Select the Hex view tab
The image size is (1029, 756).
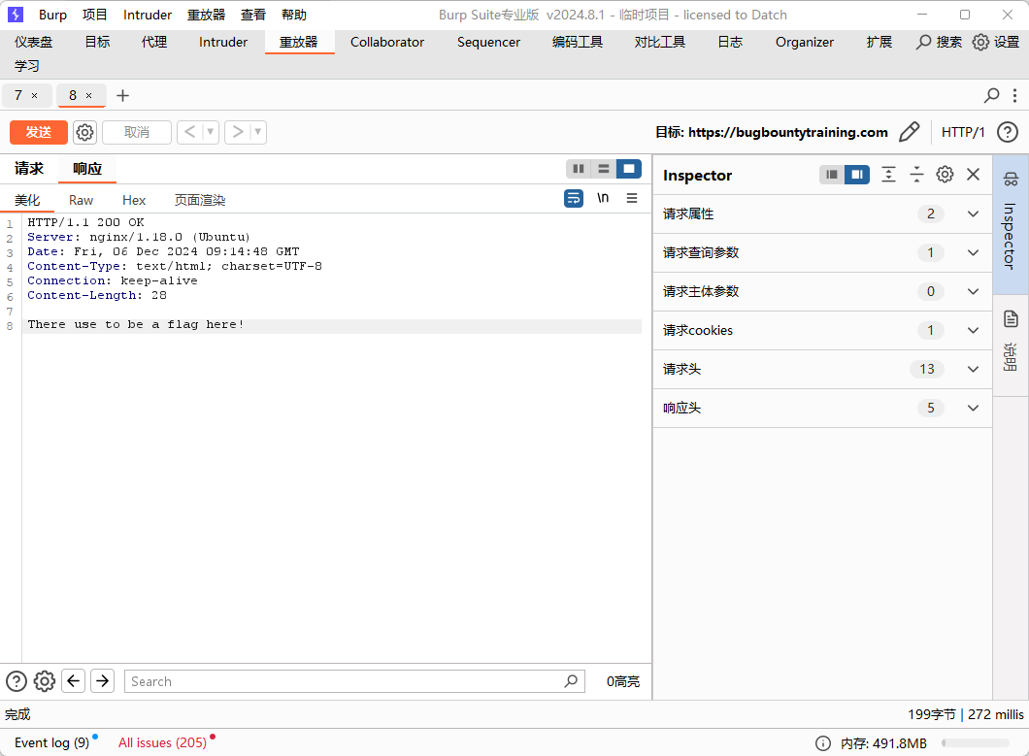point(134,200)
